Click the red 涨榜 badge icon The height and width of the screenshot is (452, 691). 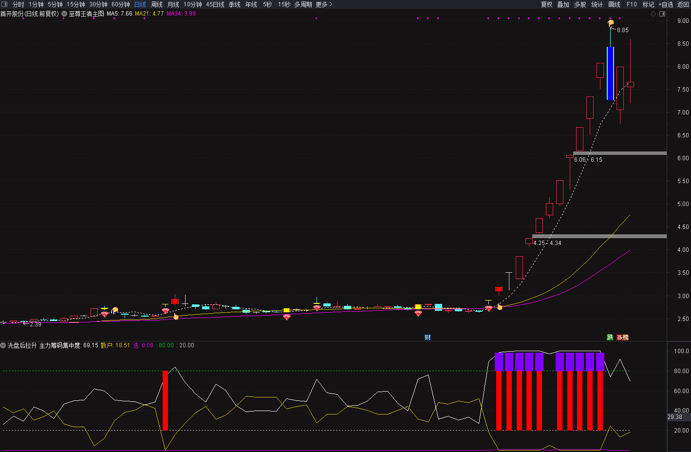622,337
